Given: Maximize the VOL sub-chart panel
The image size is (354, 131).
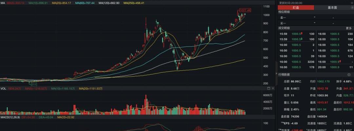Looking at the screenshot, I should 269,88.
